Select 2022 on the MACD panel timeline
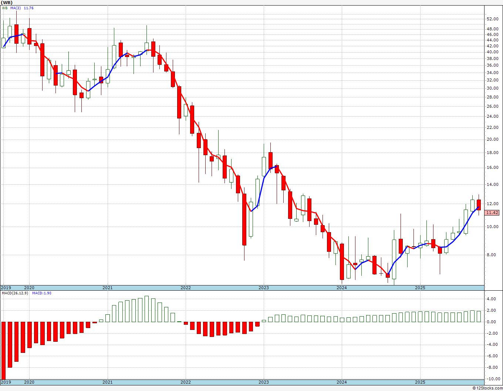The image size is (503, 391). pyautogui.click(x=185, y=382)
